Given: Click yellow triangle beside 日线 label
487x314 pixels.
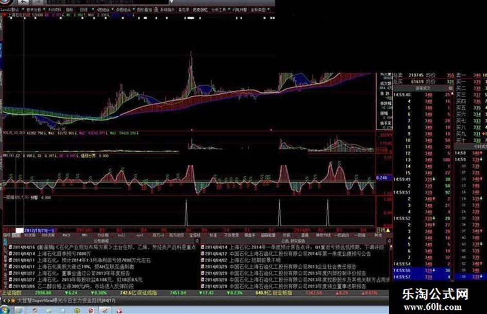Looking at the screenshot, I should click(x=388, y=230).
